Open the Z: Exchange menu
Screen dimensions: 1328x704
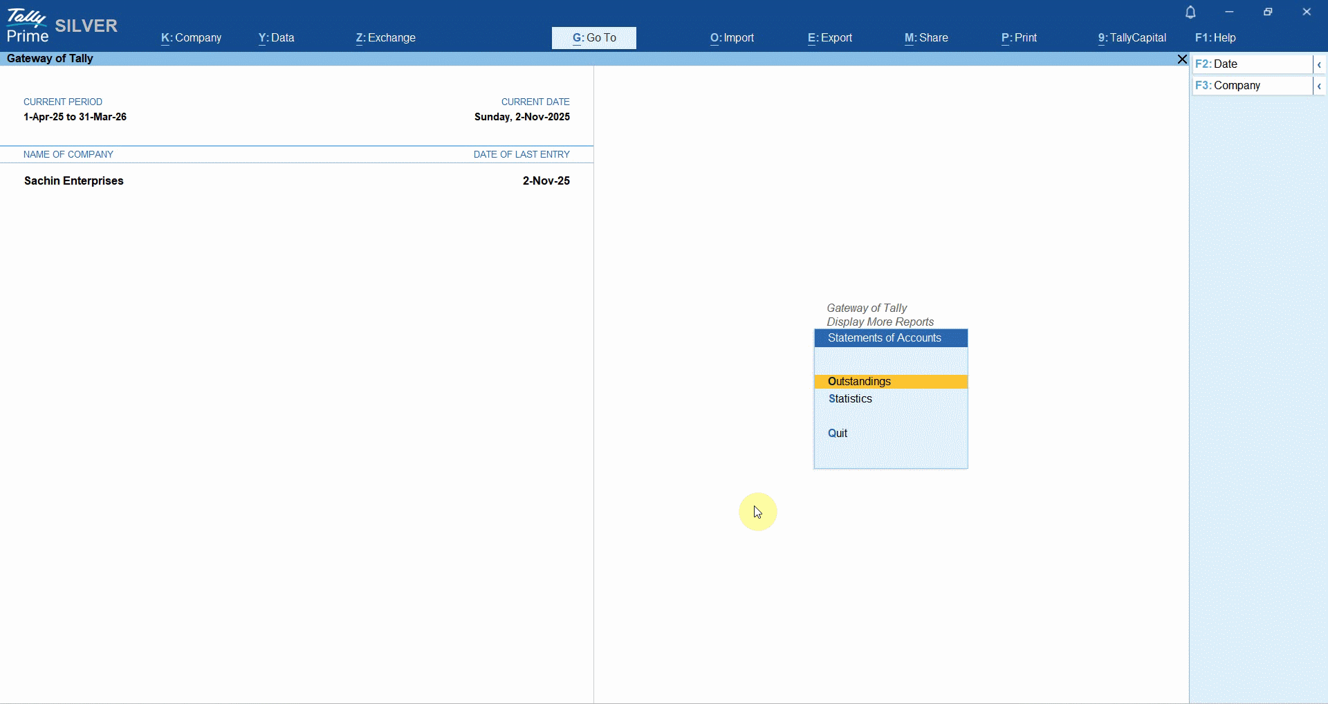(386, 38)
